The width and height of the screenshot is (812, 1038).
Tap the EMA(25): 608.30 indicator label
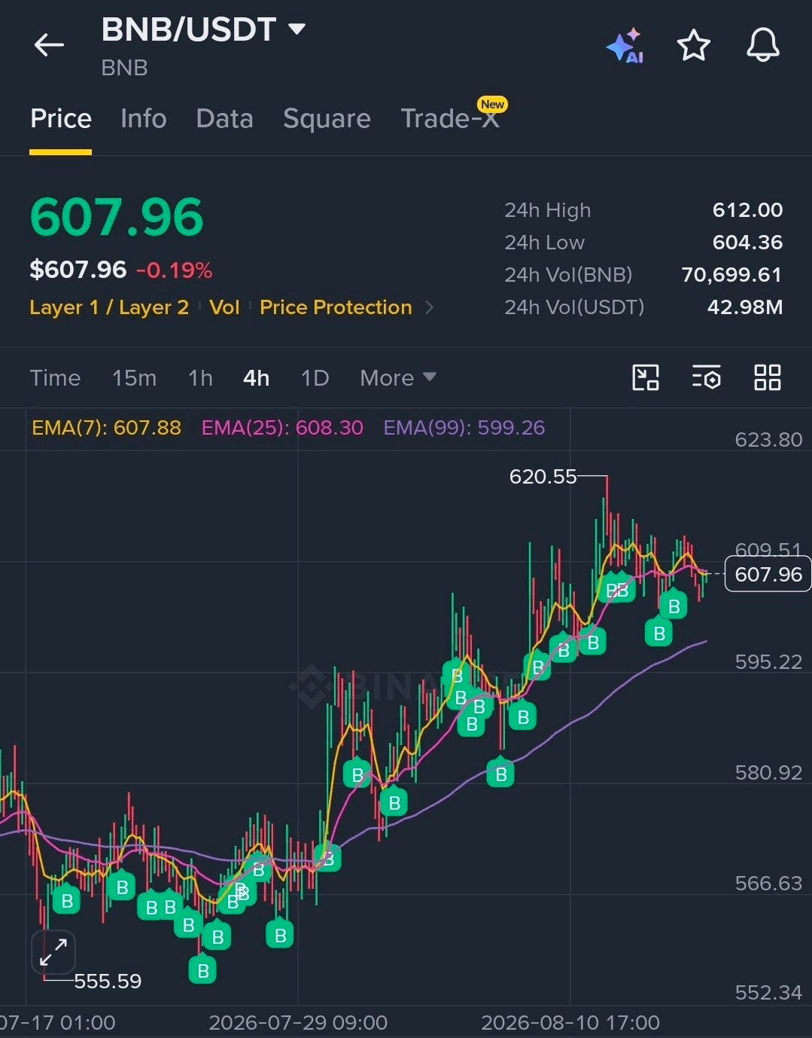tap(282, 428)
